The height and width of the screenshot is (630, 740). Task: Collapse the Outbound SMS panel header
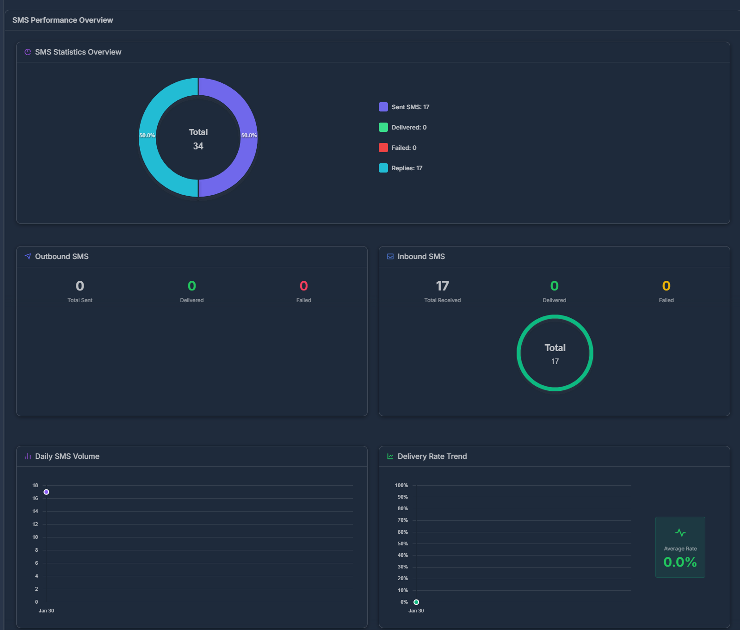pyautogui.click(x=62, y=256)
